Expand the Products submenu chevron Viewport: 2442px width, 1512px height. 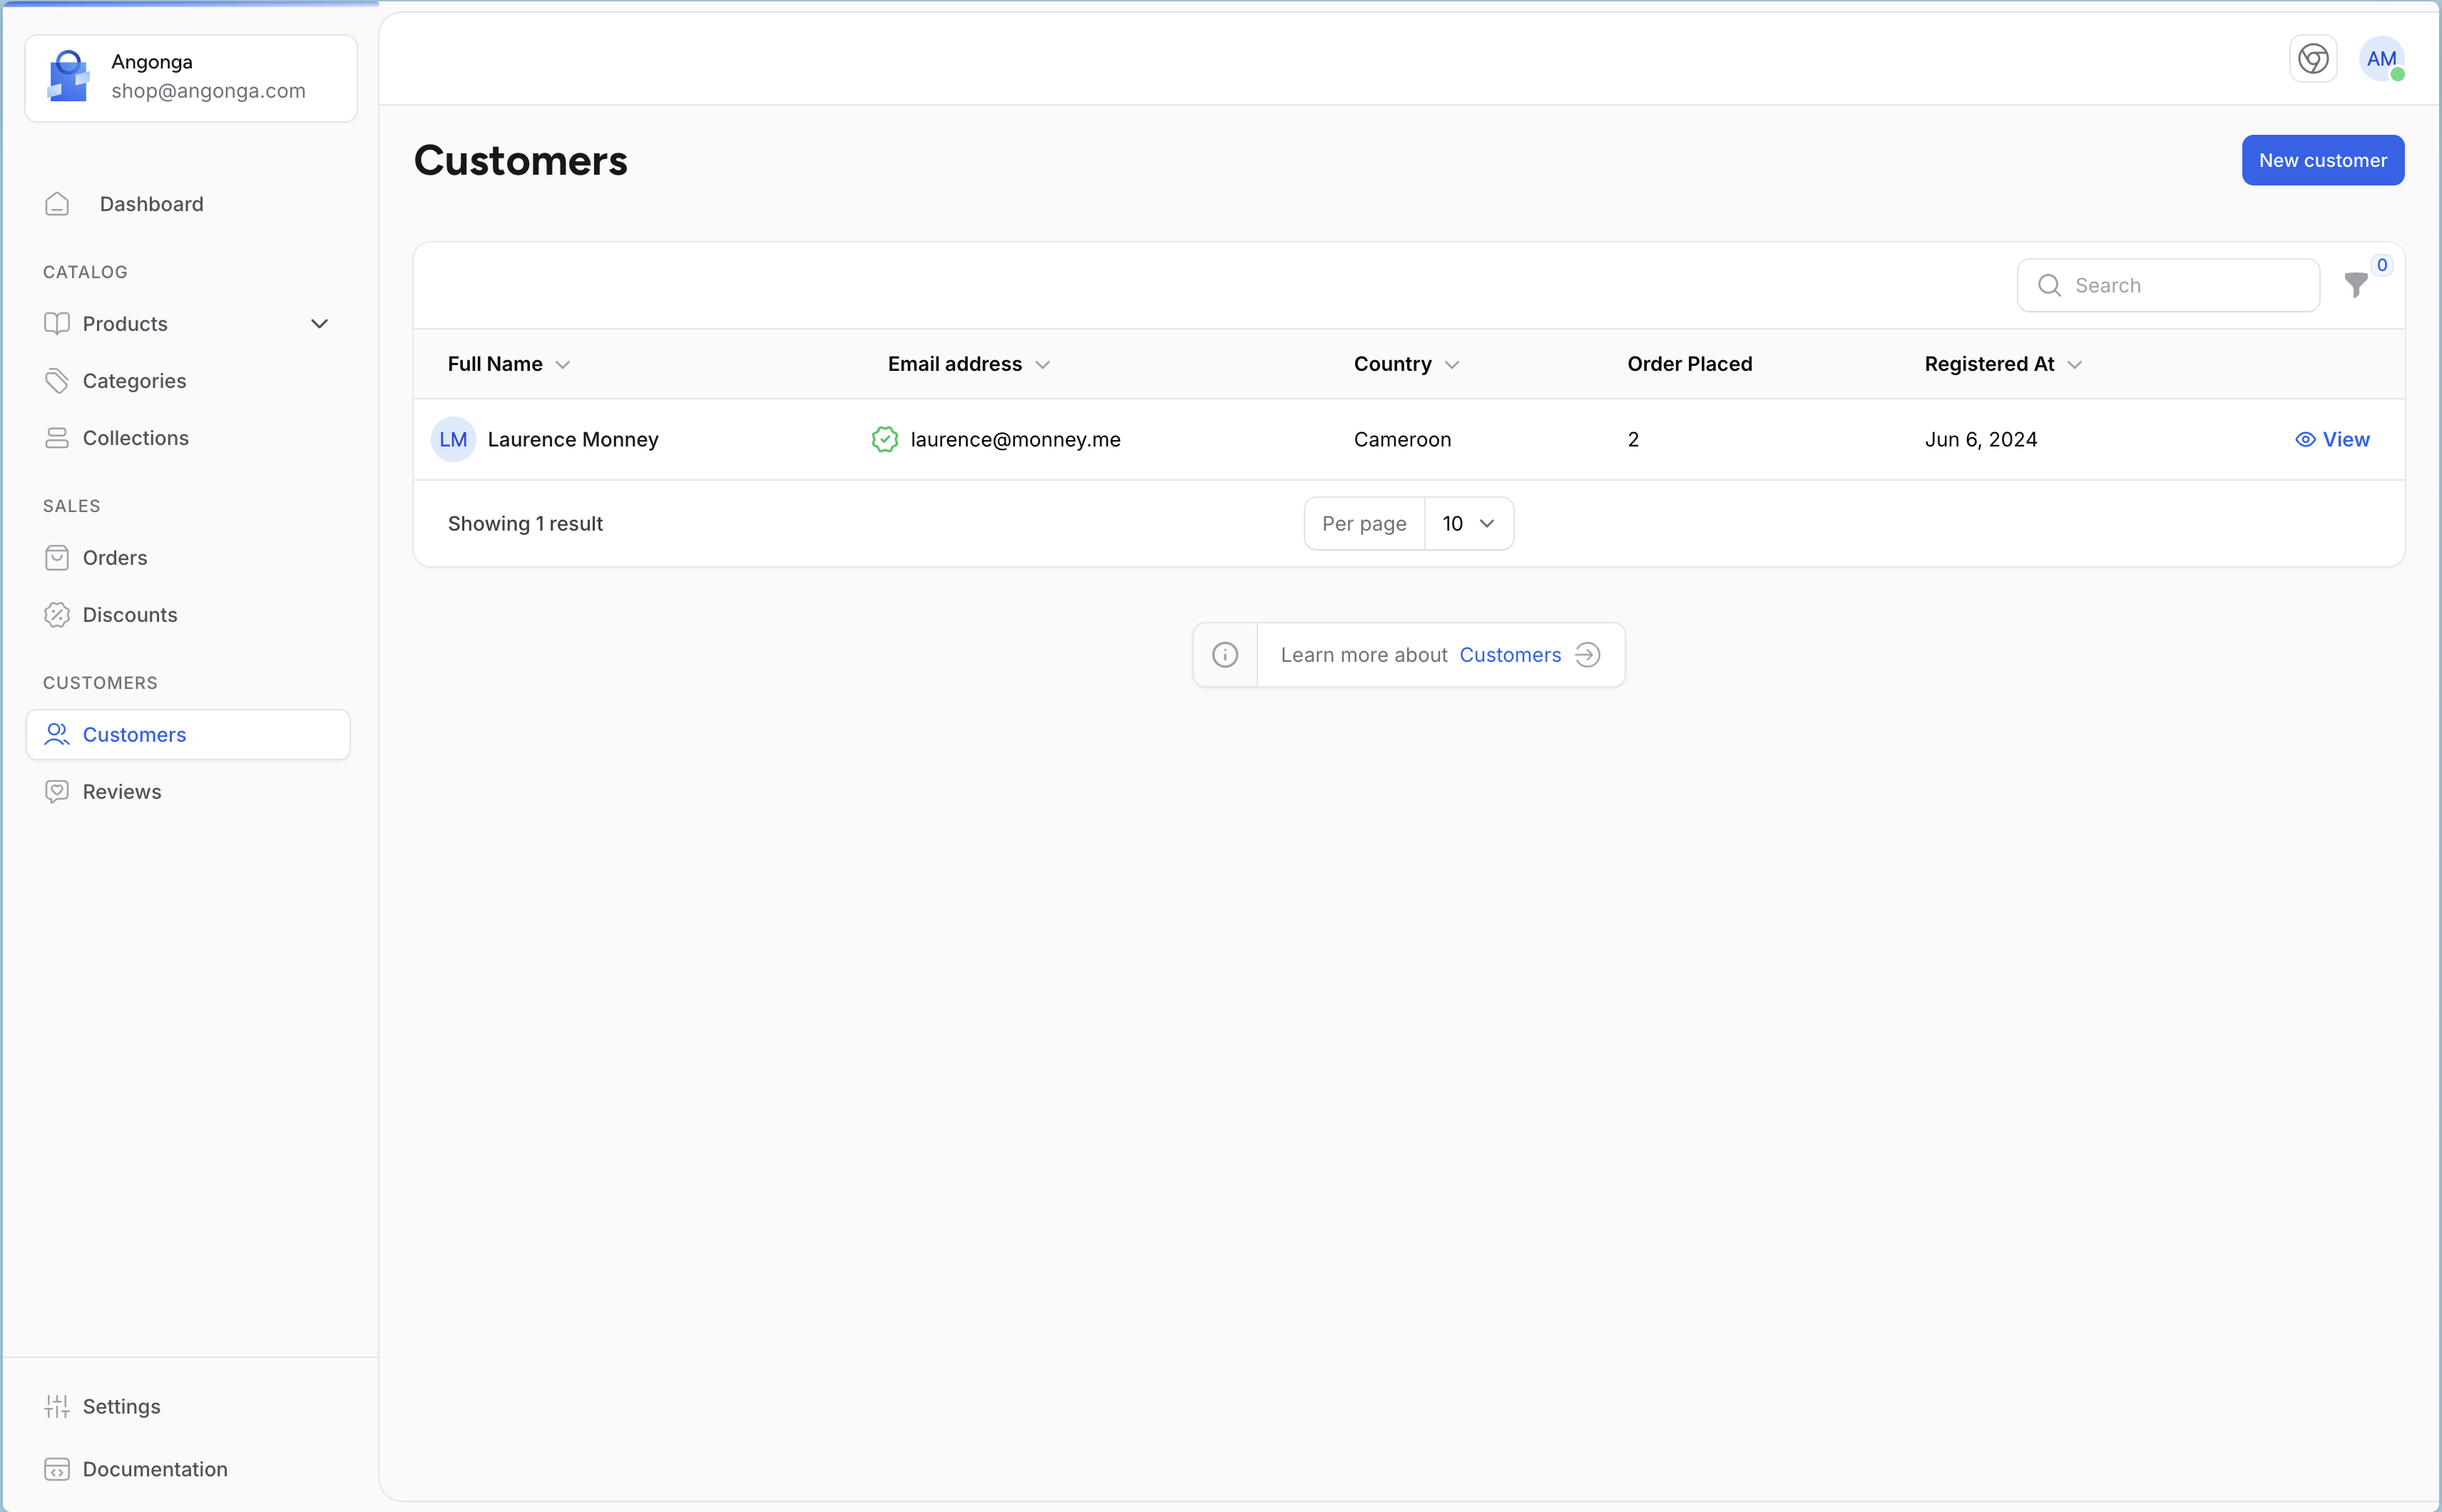pyautogui.click(x=319, y=324)
